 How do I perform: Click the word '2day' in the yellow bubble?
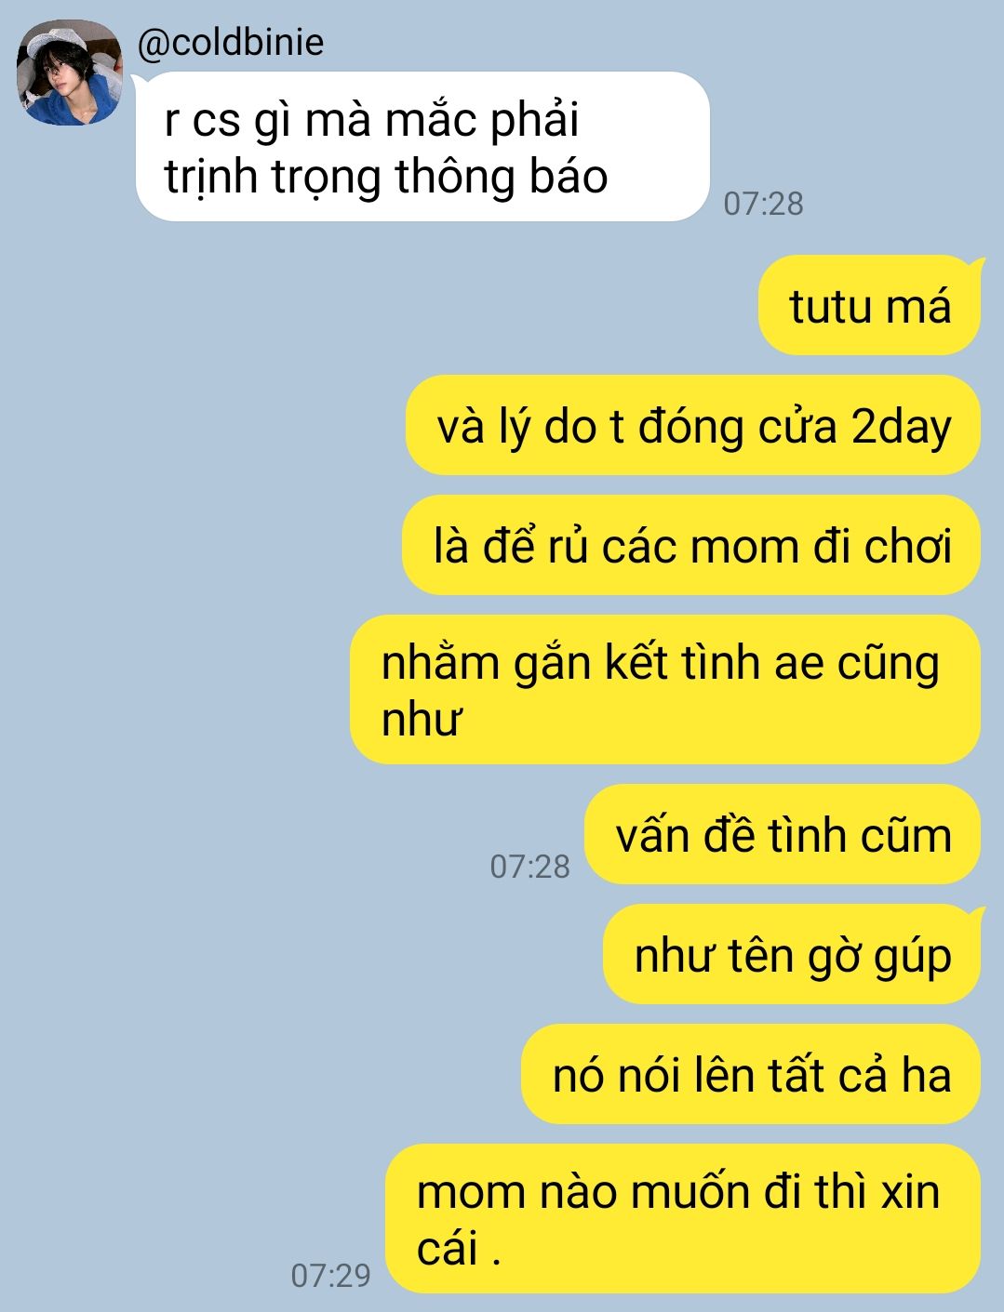(x=901, y=429)
